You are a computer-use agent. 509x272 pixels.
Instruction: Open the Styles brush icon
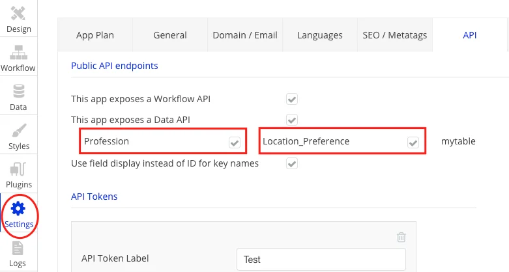click(19, 130)
